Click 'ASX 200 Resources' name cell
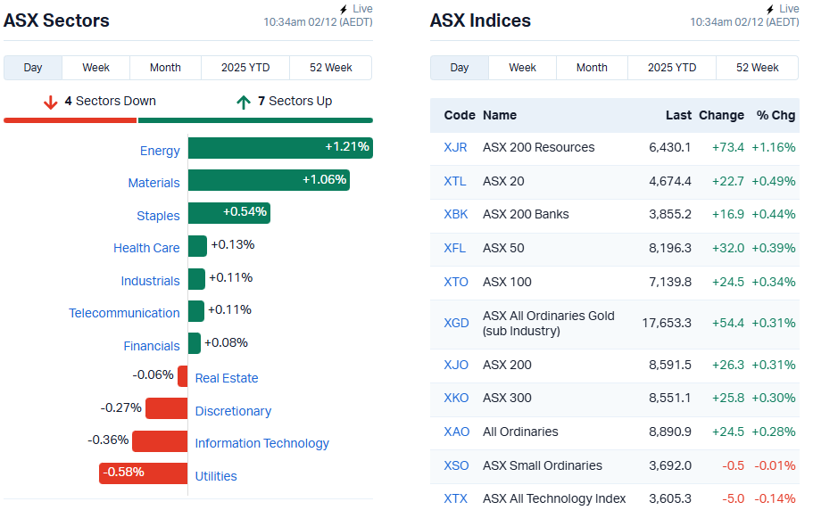This screenshot has width=813, height=510. (539, 148)
